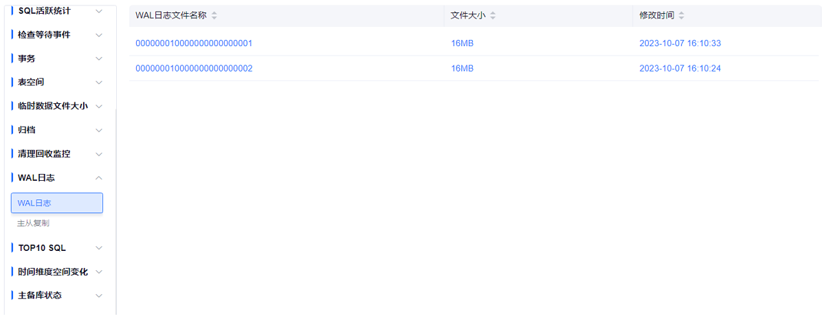Viewport: 825px width, 319px height.
Task: Collapse the WAL日志 section chevron
Action: click(99, 178)
